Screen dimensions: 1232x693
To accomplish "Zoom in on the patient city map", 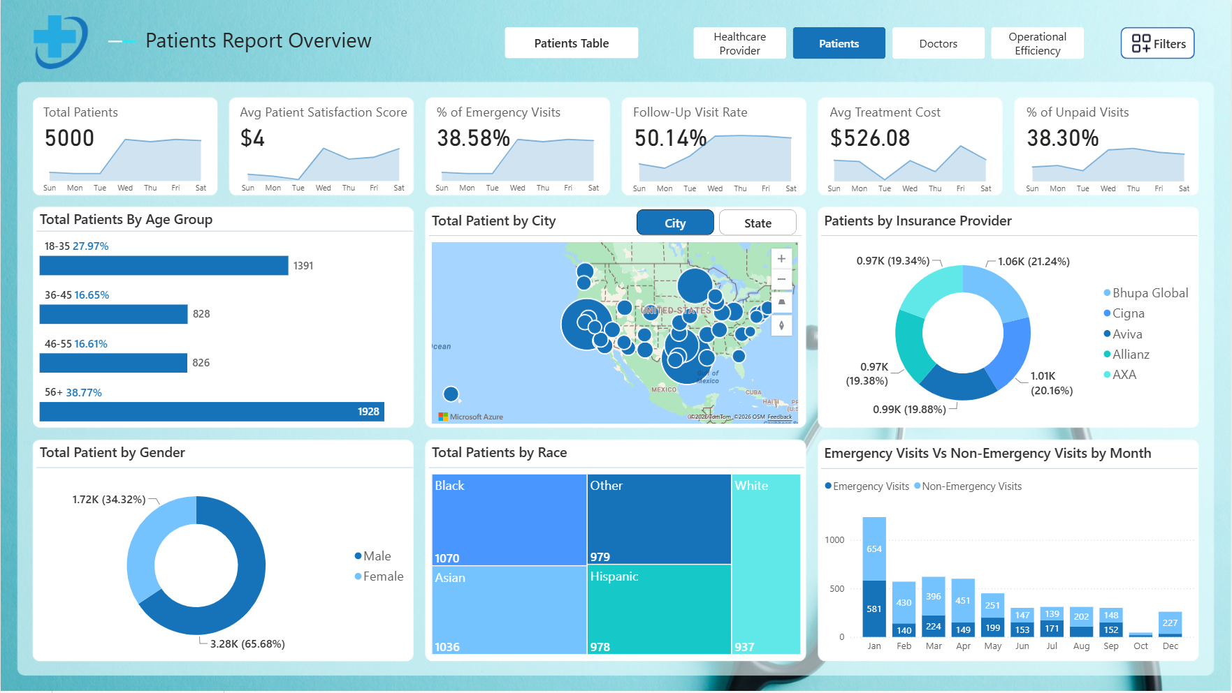I will point(781,259).
